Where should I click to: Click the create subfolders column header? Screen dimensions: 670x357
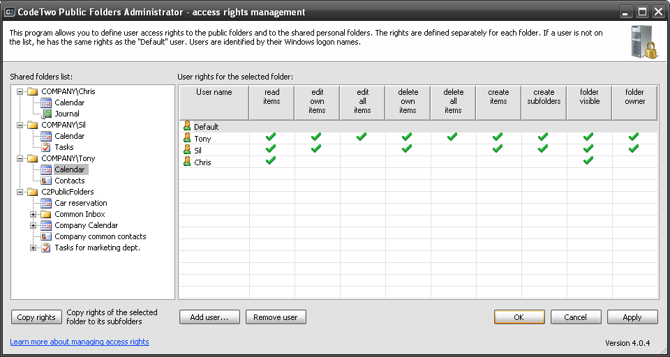click(x=544, y=103)
